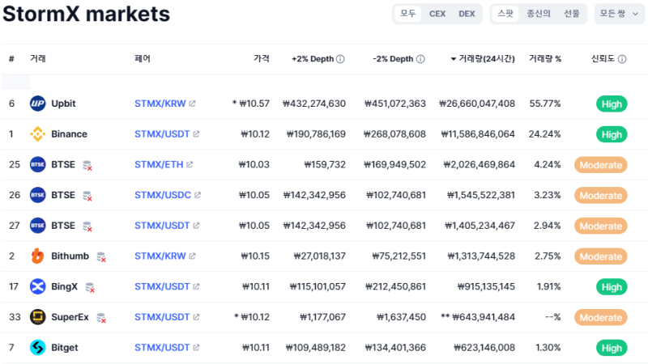
Task: Open external link icon for Binance STMX/USDT
Action: tap(196, 134)
